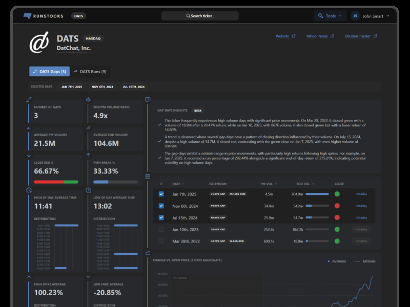Click the green close dot for Mar 28th, 2022
410x307 pixels.
(337, 241)
